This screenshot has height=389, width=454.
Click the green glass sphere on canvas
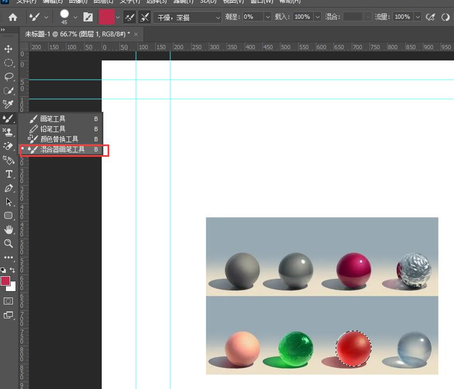[296, 348]
